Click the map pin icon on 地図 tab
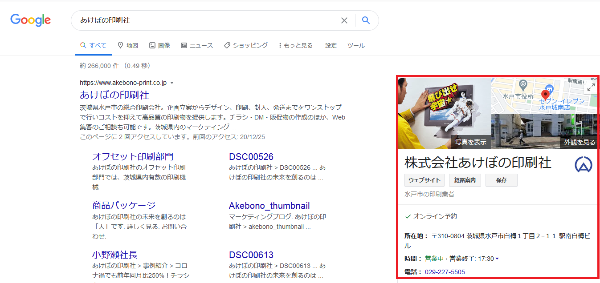Screen dimensions: 600x283 click(x=120, y=45)
